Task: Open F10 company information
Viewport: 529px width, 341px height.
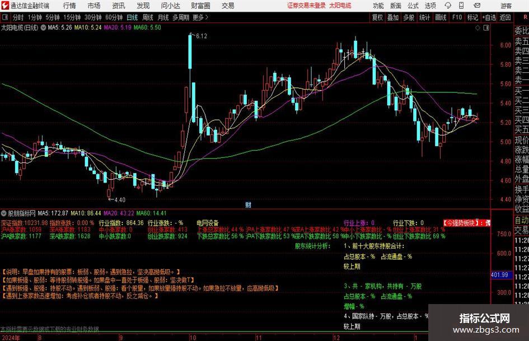Action: click(457, 17)
